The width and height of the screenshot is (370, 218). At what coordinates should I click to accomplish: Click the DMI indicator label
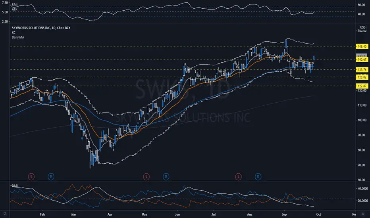tap(15, 186)
